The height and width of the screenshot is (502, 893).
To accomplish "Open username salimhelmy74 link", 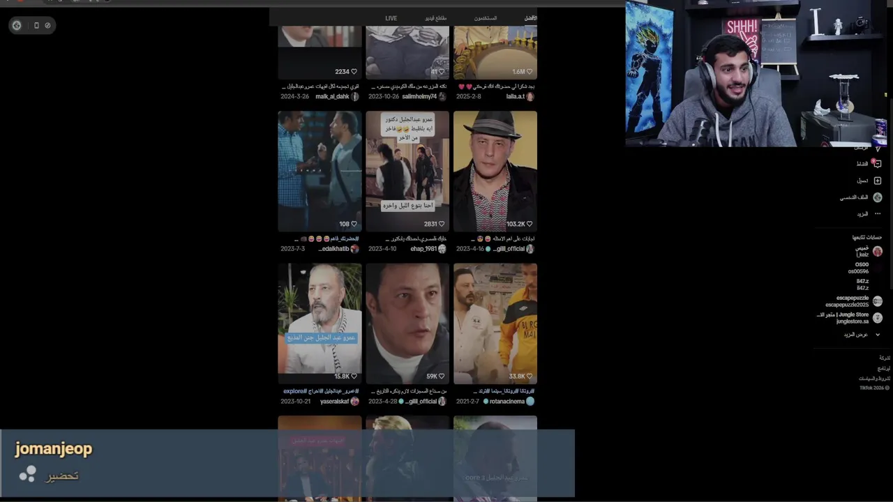I will [419, 96].
